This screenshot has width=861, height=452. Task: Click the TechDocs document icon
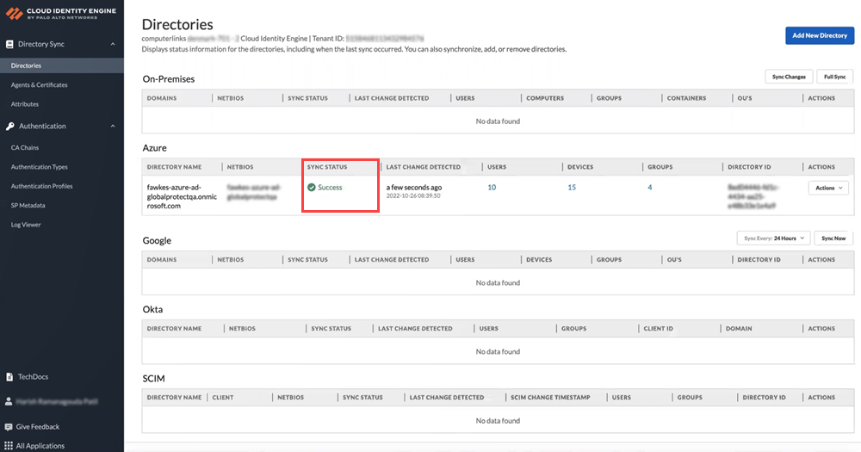[9, 377]
